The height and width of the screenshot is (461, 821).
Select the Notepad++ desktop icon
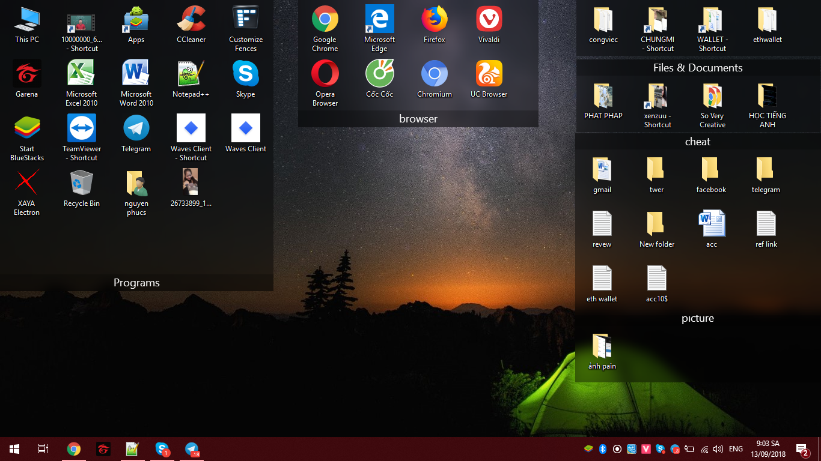tap(191, 79)
